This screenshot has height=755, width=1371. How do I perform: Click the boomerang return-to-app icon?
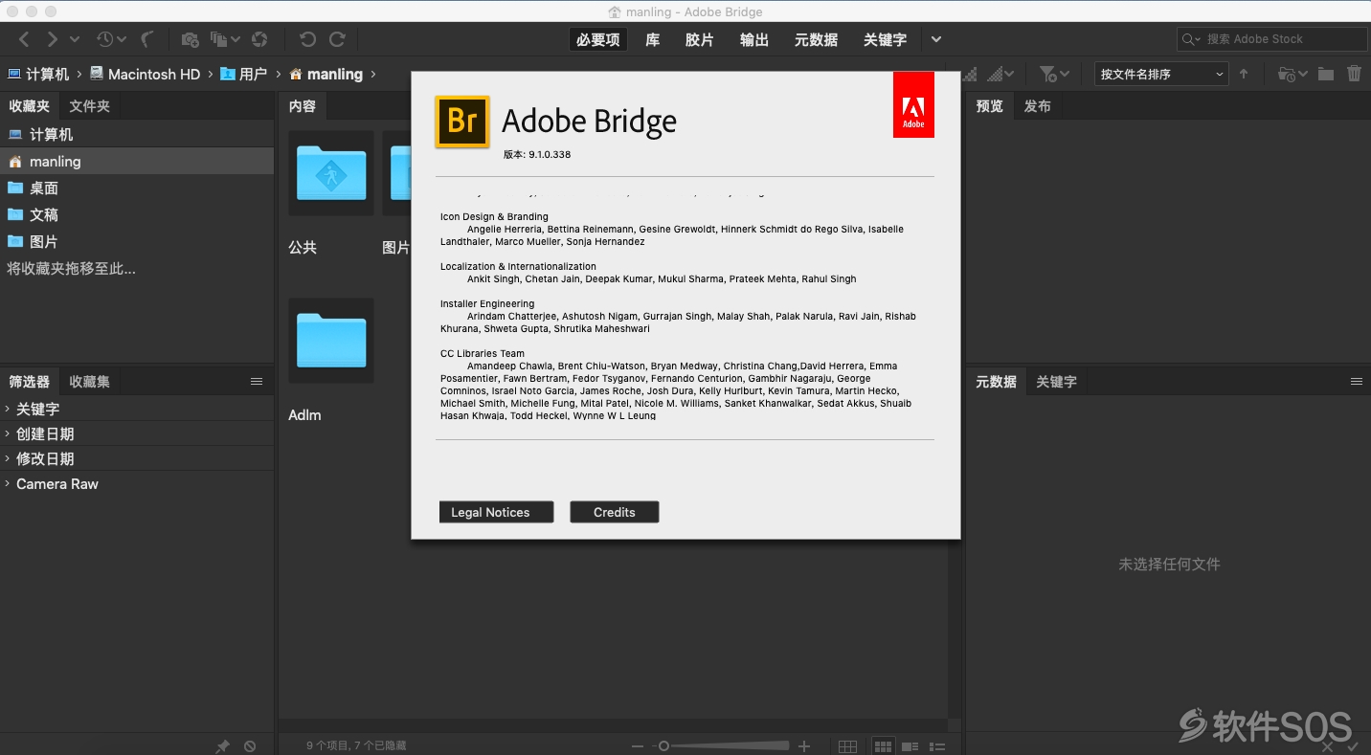pos(147,39)
